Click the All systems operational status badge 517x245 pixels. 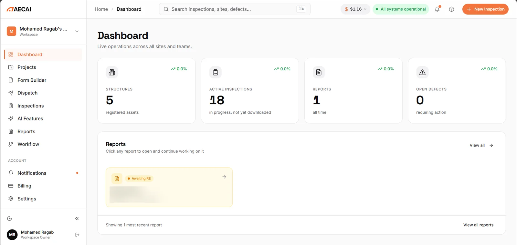[x=401, y=9]
